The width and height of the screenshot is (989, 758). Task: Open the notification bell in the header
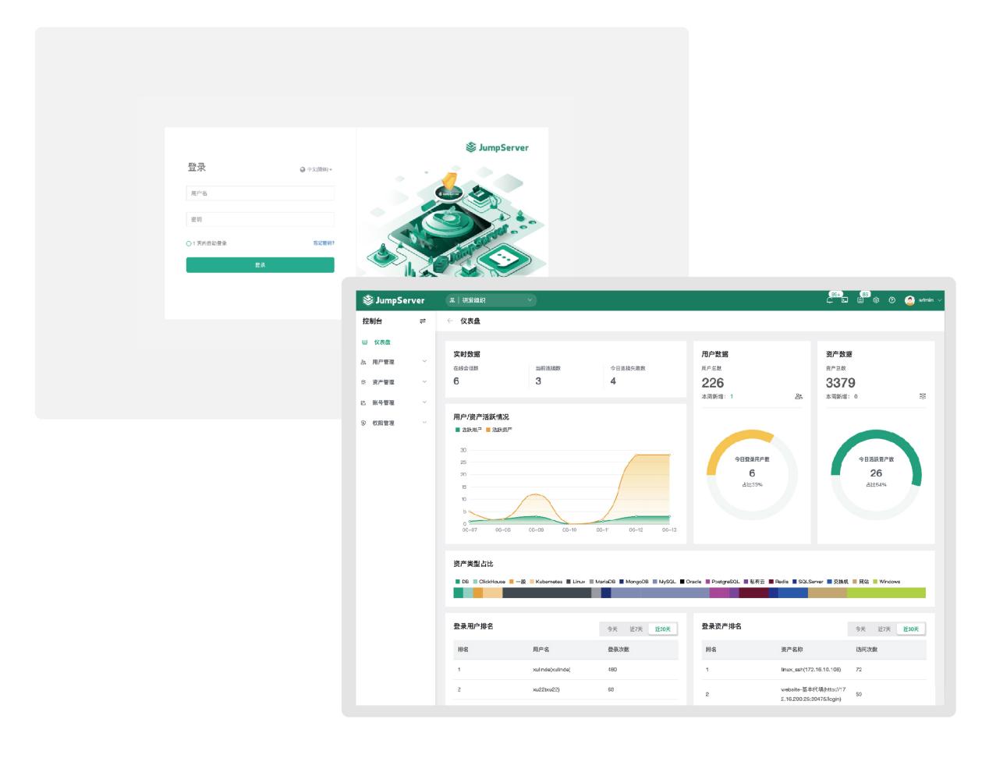pyautogui.click(x=830, y=300)
